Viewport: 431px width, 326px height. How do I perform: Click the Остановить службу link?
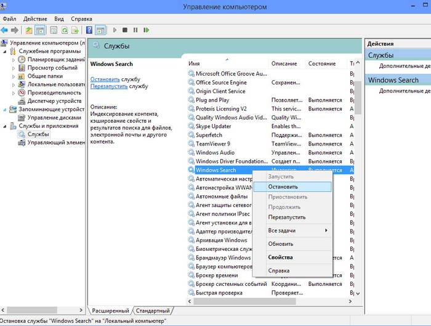click(x=105, y=79)
